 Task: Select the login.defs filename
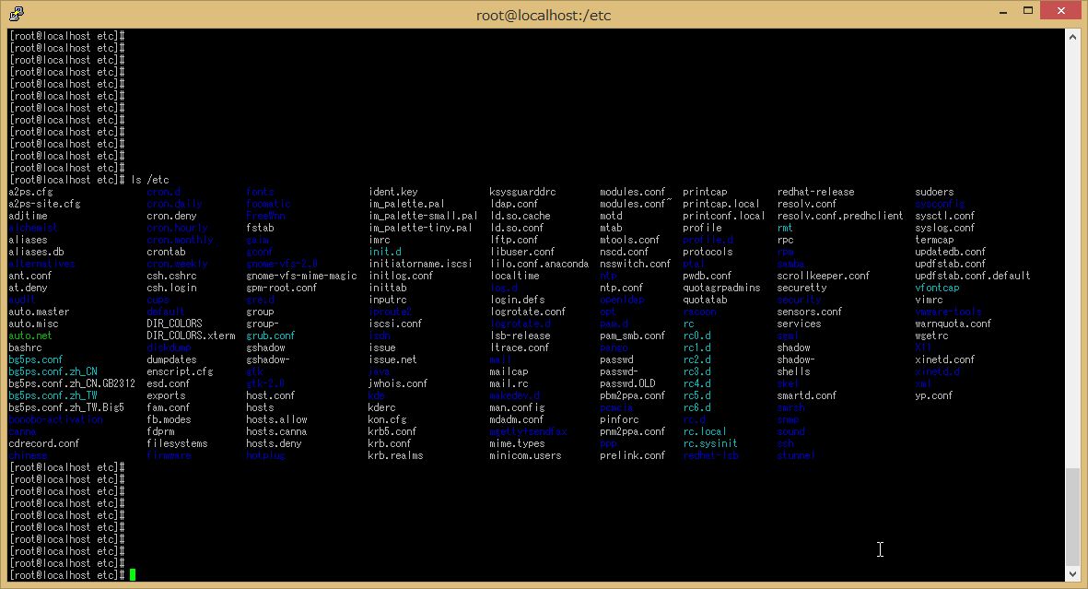click(x=517, y=300)
